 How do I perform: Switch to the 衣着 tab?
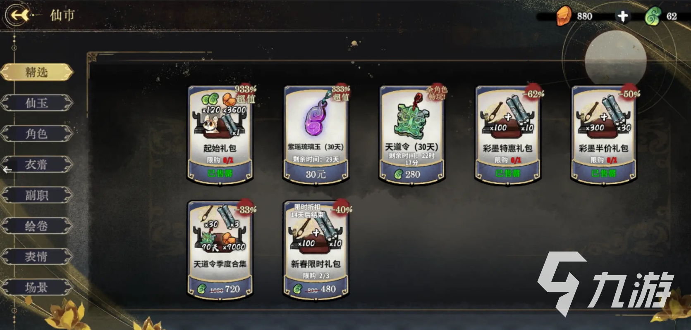[37, 164]
